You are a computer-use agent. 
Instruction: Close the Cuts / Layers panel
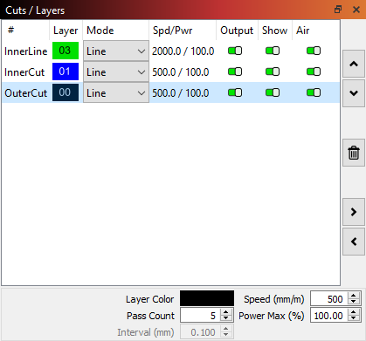356,10
